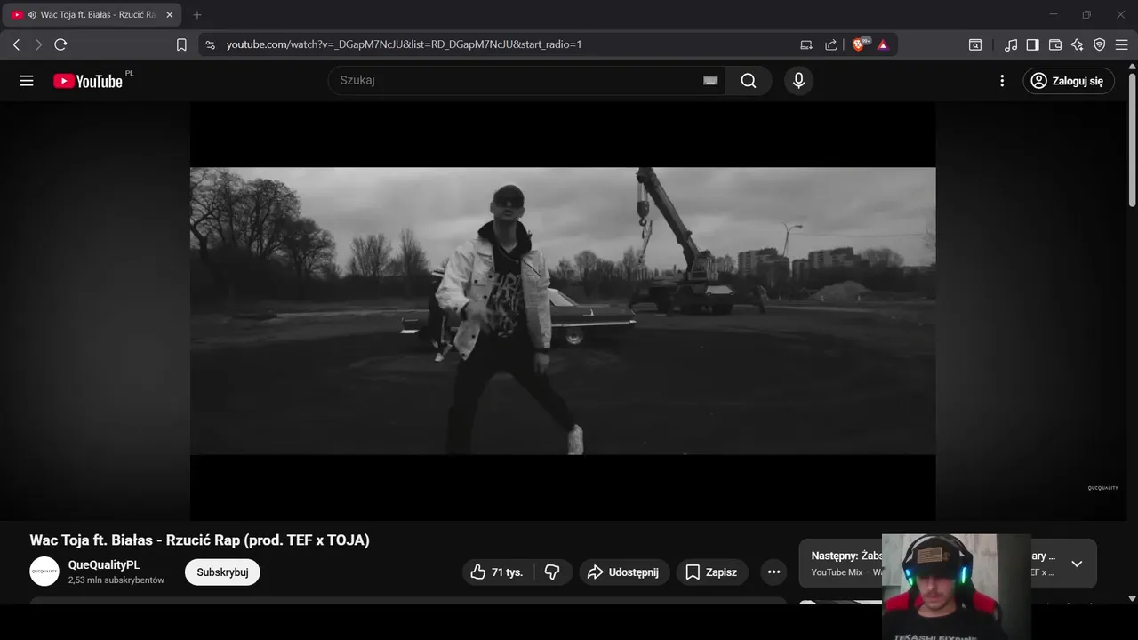
Task: Open the QueQualityPL channel name link
Action: [104, 564]
